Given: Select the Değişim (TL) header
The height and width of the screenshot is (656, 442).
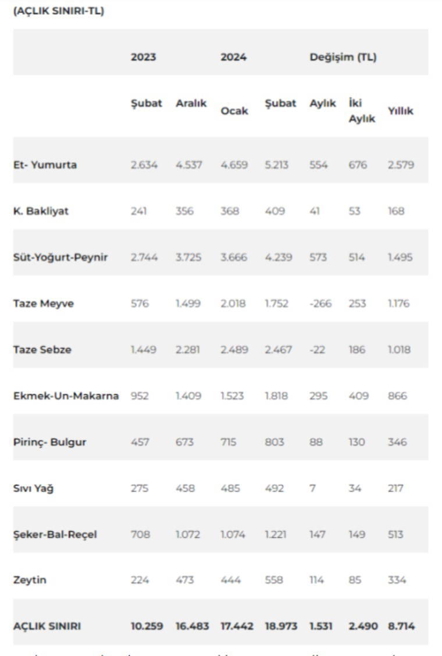Looking at the screenshot, I should (343, 58).
